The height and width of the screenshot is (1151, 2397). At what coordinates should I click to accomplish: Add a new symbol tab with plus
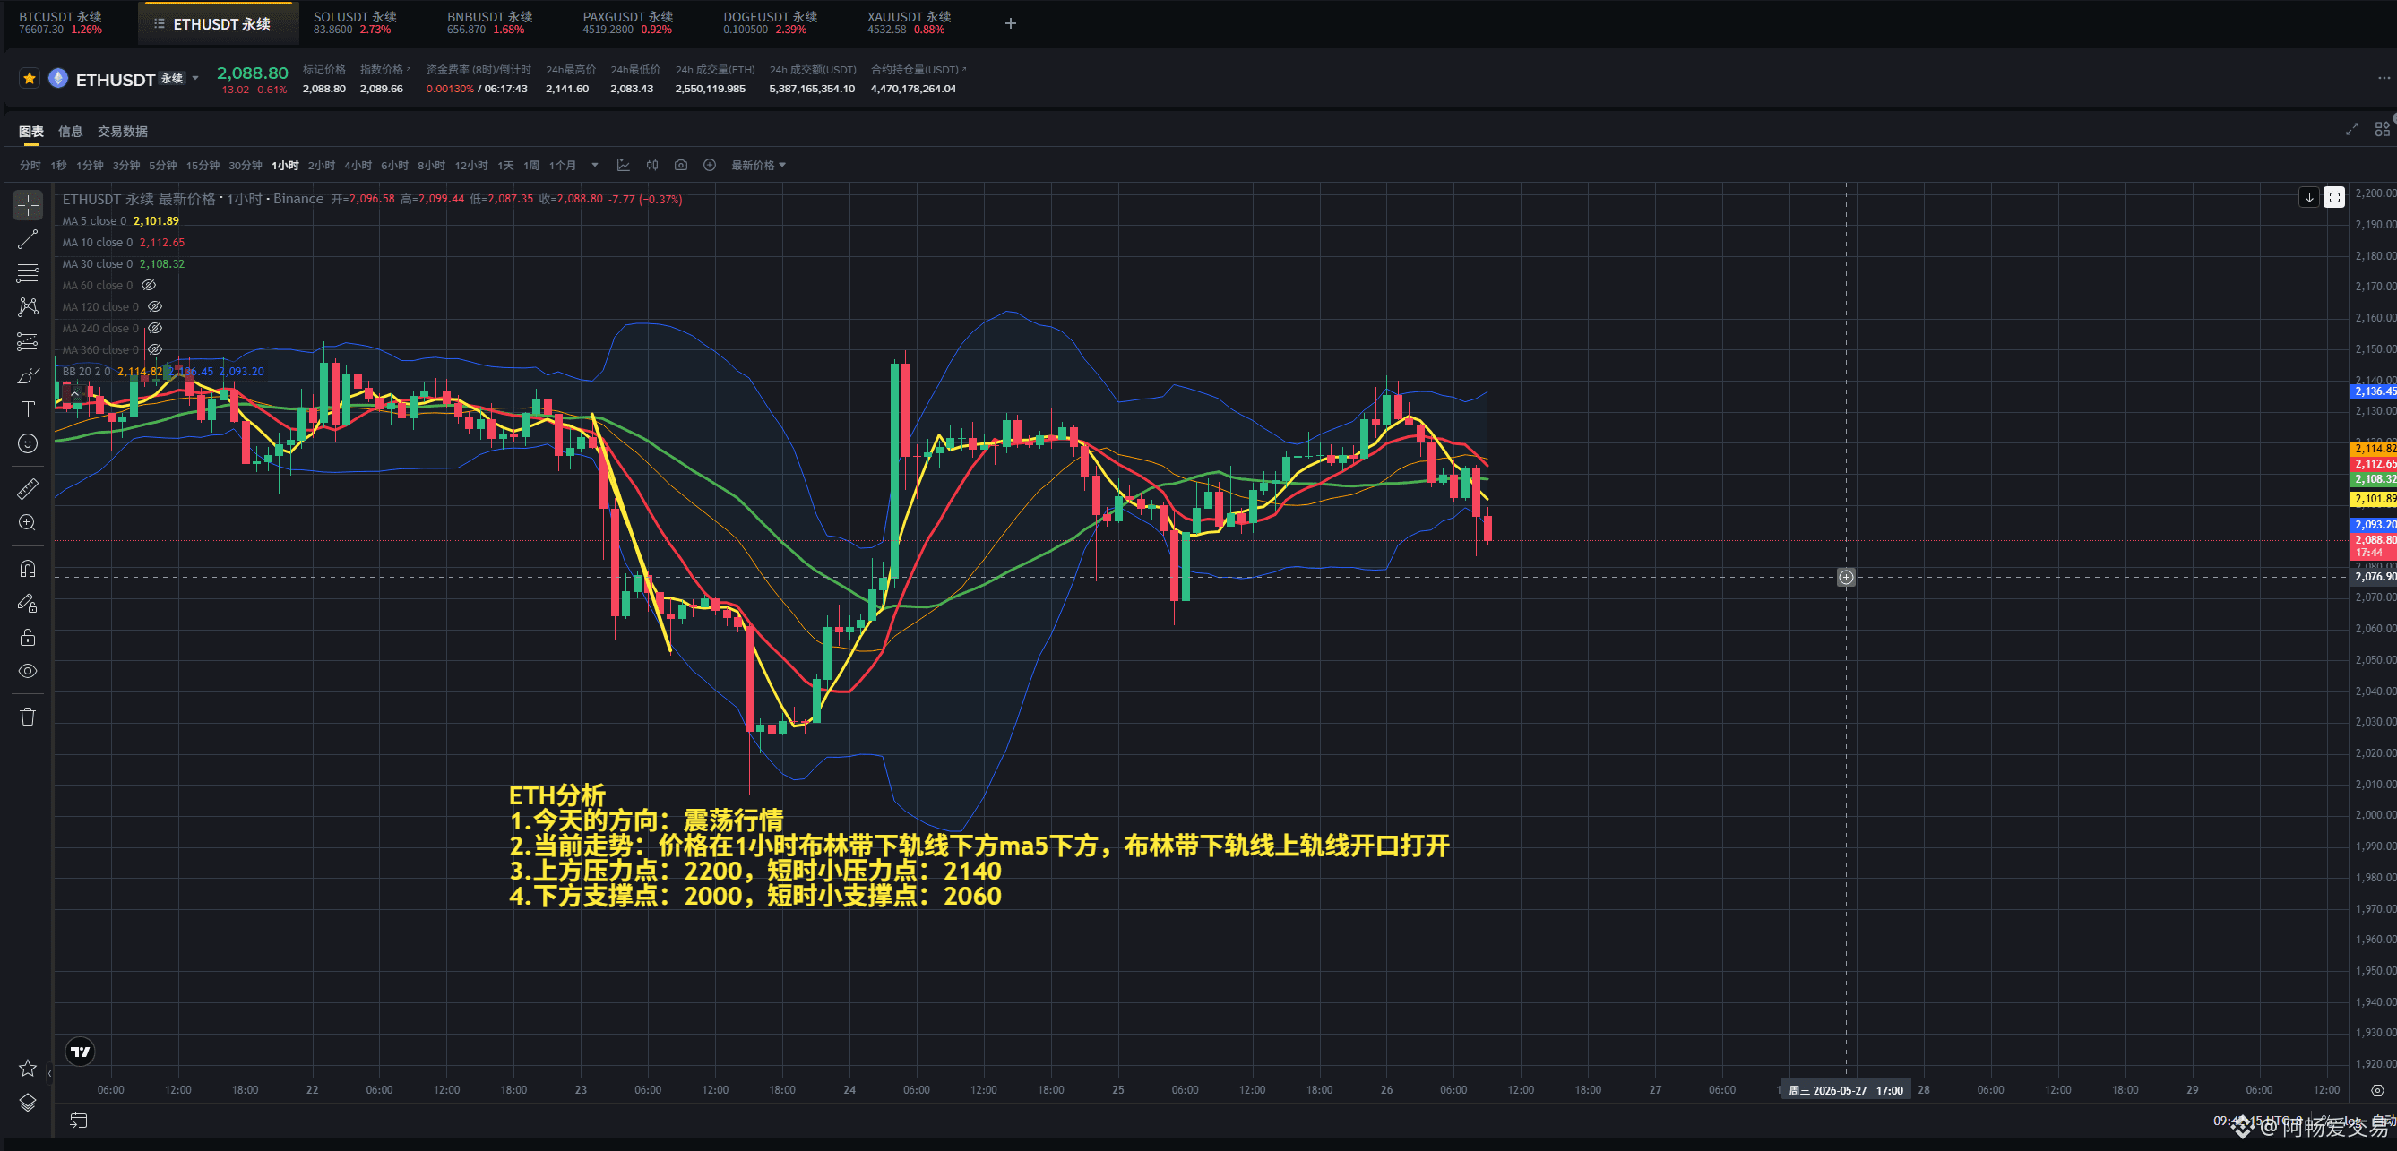[x=1011, y=23]
